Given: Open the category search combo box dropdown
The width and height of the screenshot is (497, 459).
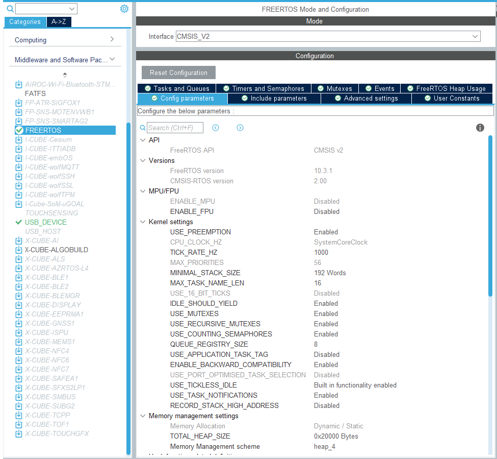Looking at the screenshot, I should (72, 9).
